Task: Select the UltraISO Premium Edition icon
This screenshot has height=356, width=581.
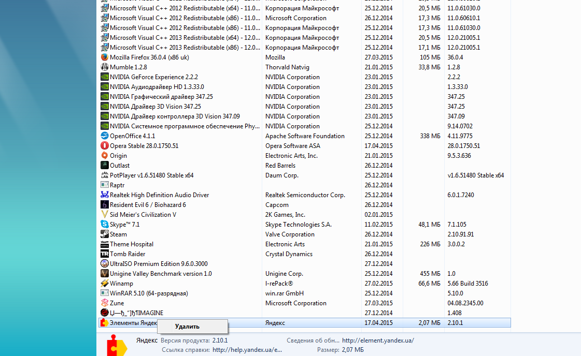Action: [x=105, y=264]
